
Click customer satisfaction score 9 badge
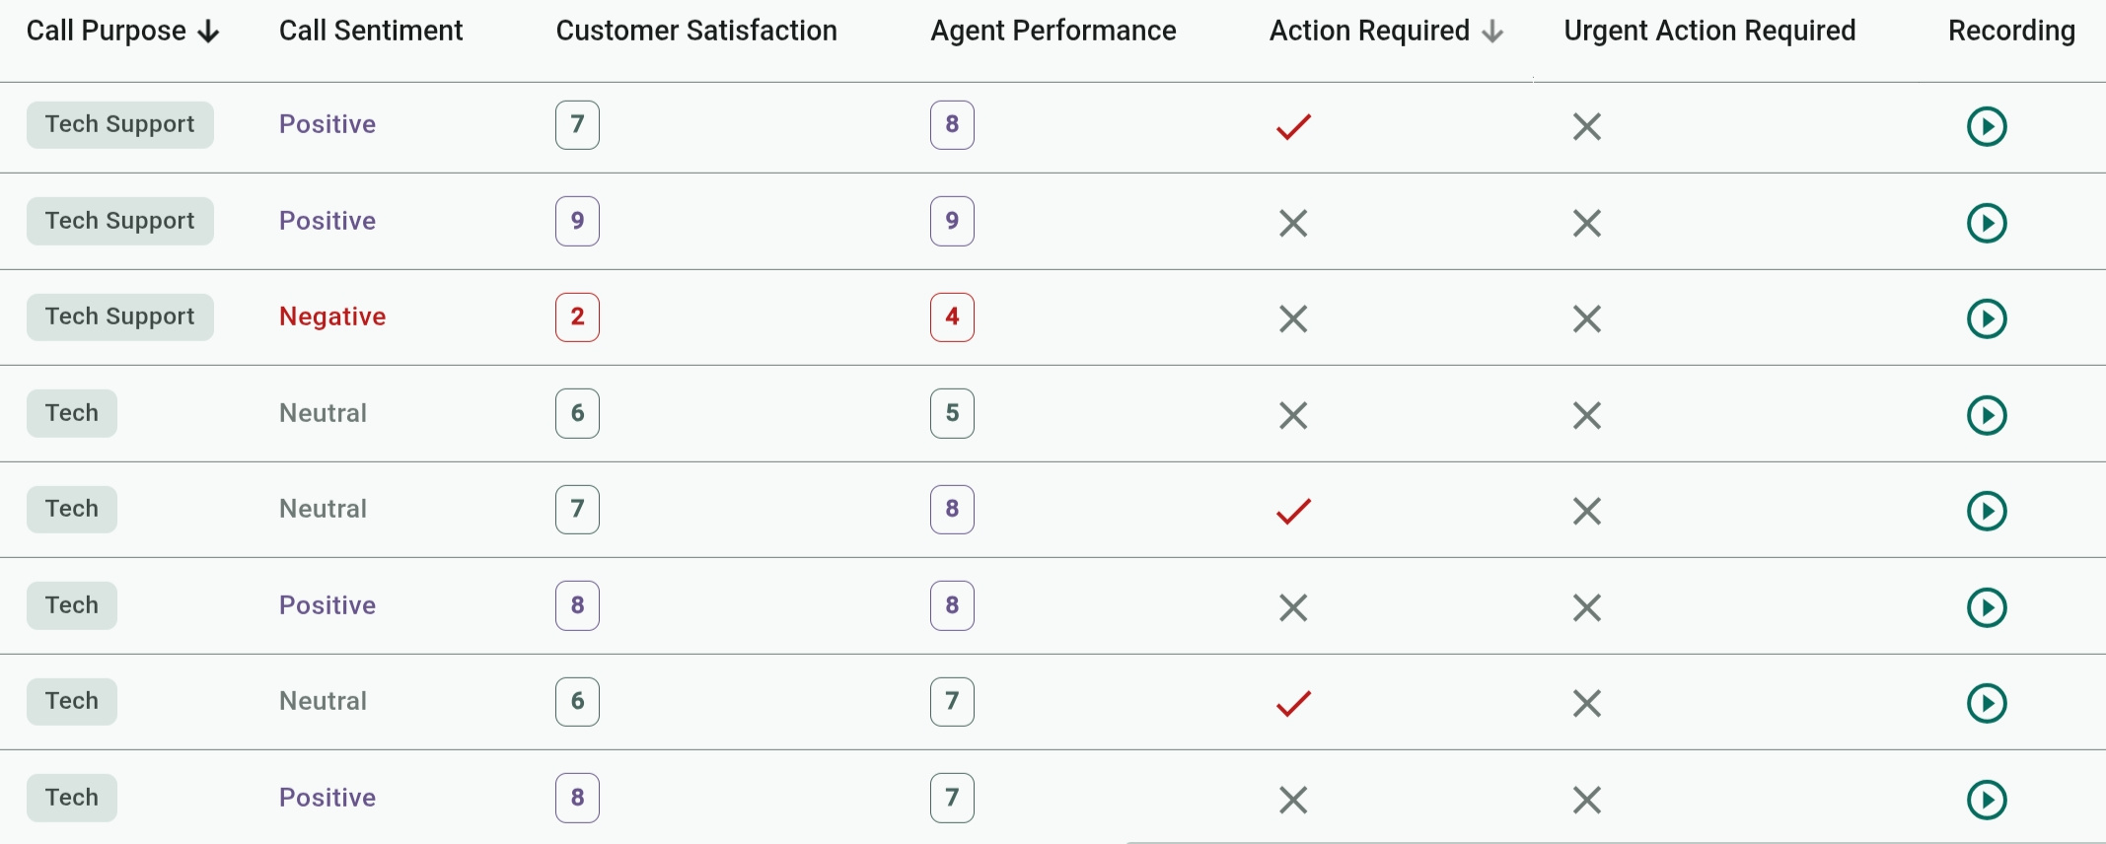577,221
